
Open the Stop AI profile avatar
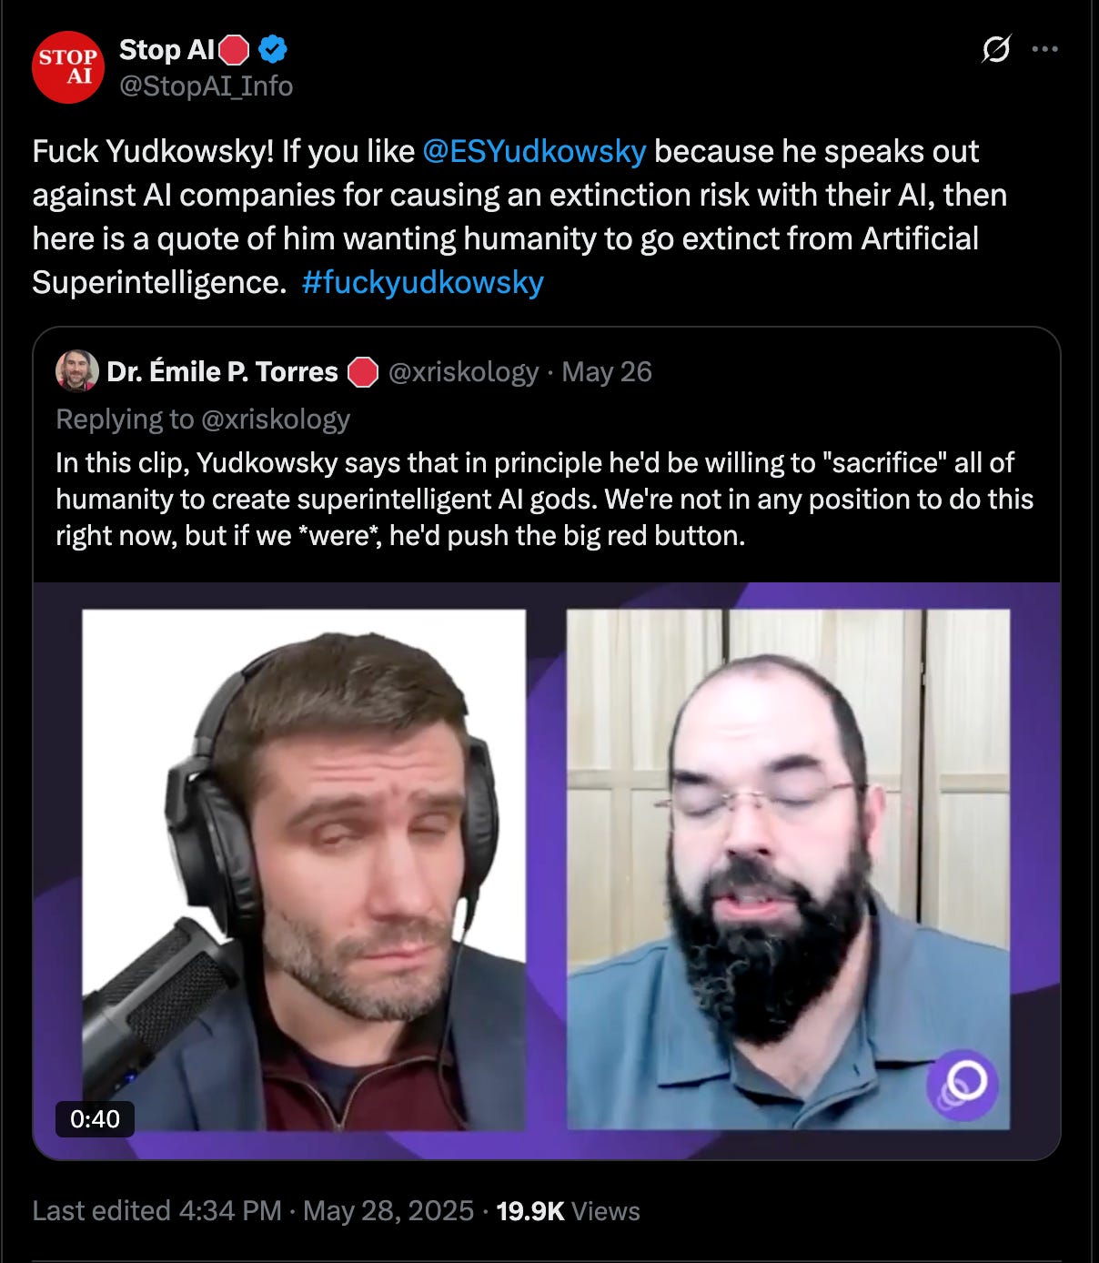point(68,67)
